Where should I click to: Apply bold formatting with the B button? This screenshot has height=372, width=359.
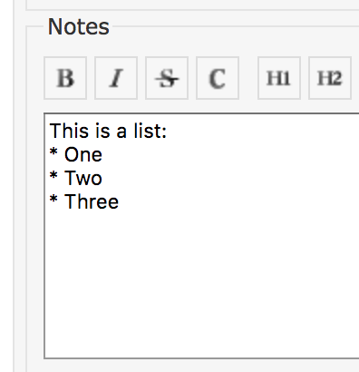click(65, 78)
